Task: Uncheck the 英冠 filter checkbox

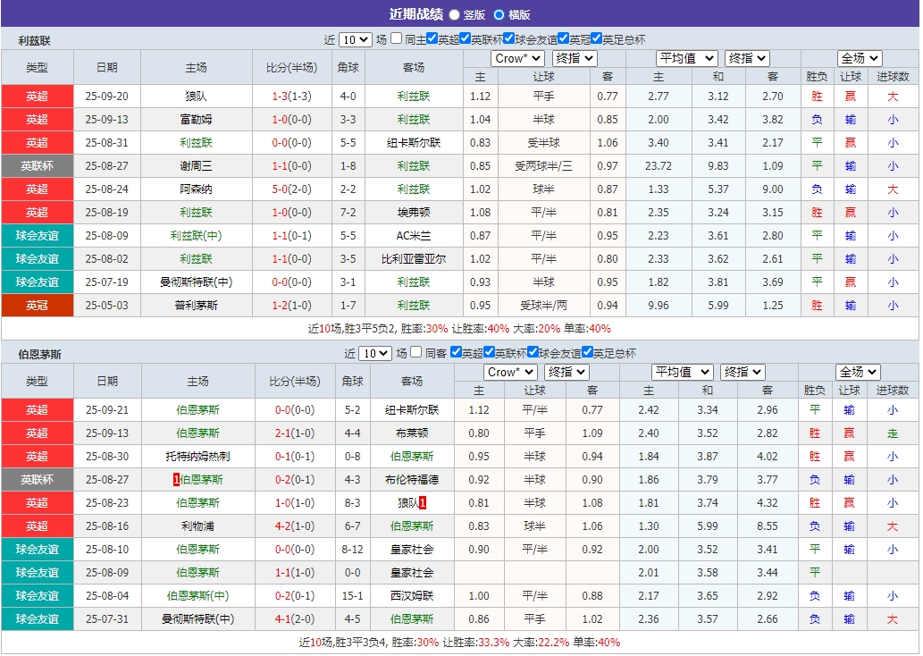Action: tap(564, 38)
